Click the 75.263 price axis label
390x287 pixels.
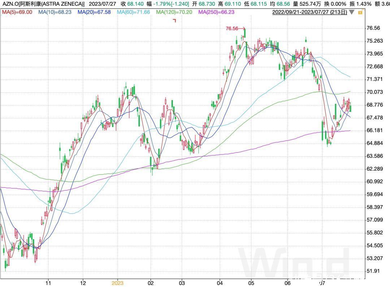point(375,41)
